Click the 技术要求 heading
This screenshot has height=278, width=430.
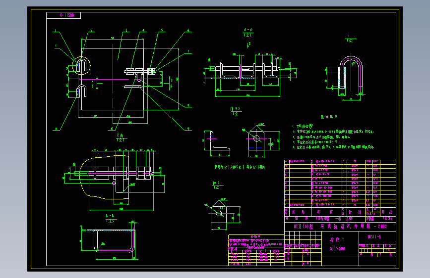(x=329, y=117)
